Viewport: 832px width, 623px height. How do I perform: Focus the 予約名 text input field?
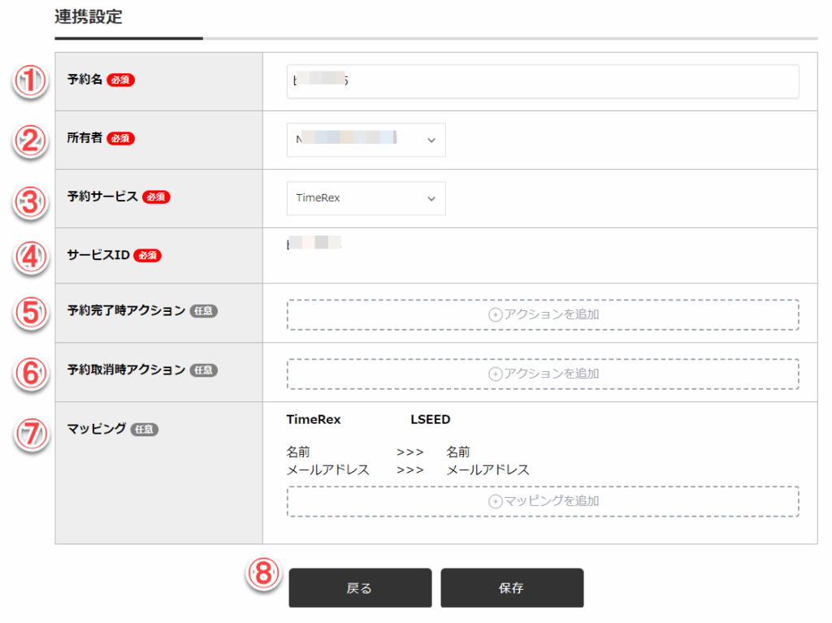point(542,81)
